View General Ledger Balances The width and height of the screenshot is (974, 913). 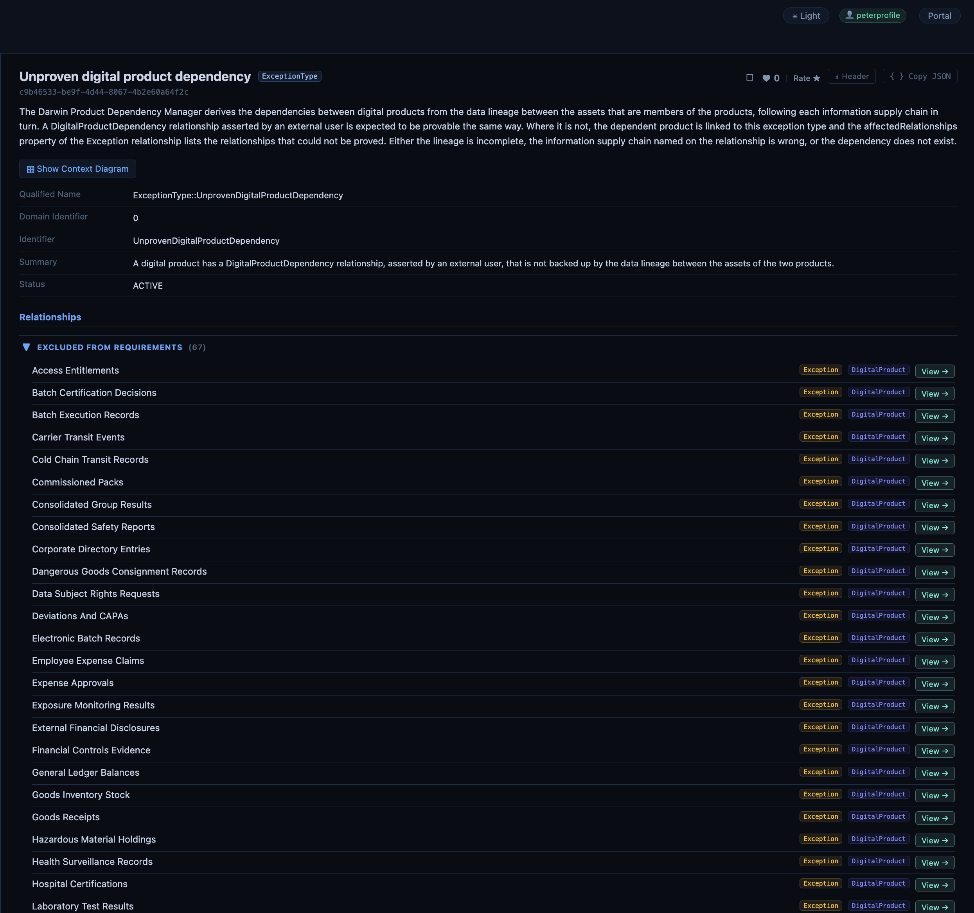(x=934, y=773)
